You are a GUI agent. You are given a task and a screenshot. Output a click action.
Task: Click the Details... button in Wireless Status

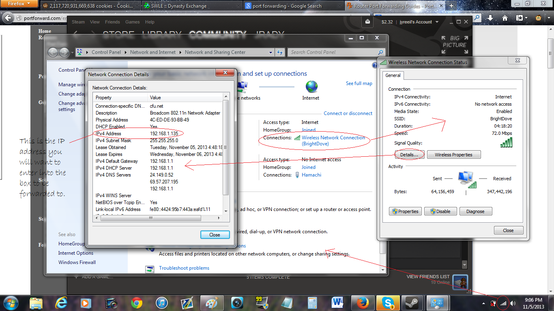coord(409,155)
